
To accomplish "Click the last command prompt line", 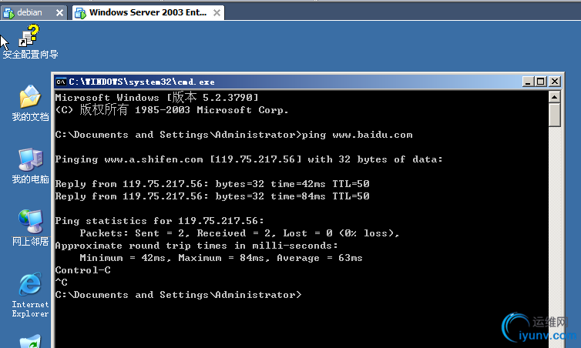I will tap(178, 295).
